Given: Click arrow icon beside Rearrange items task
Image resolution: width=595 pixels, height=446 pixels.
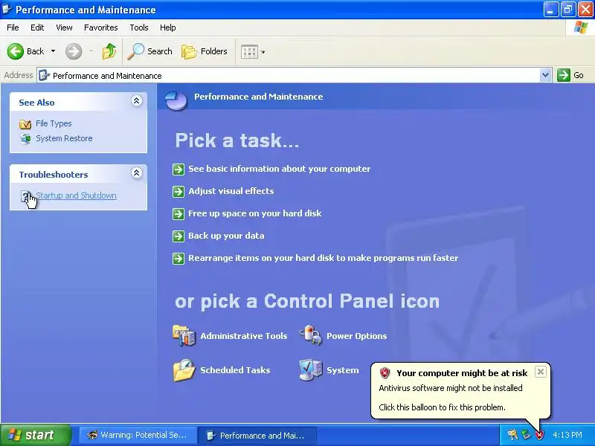Looking at the screenshot, I should coord(178,259).
